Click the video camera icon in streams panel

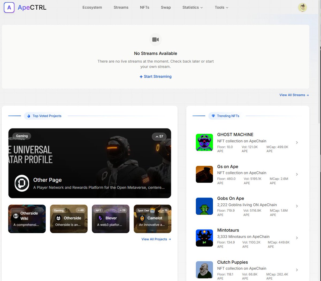tap(155, 40)
